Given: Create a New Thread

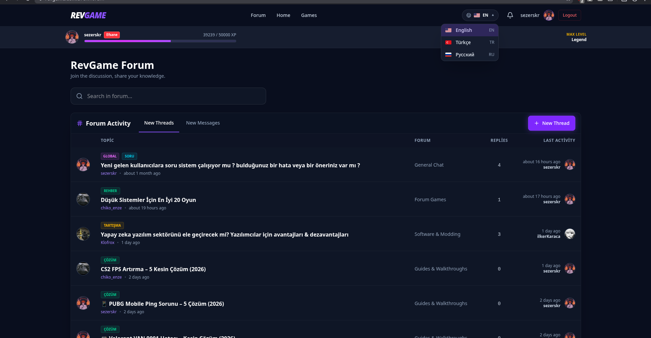Looking at the screenshot, I should pyautogui.click(x=552, y=123).
